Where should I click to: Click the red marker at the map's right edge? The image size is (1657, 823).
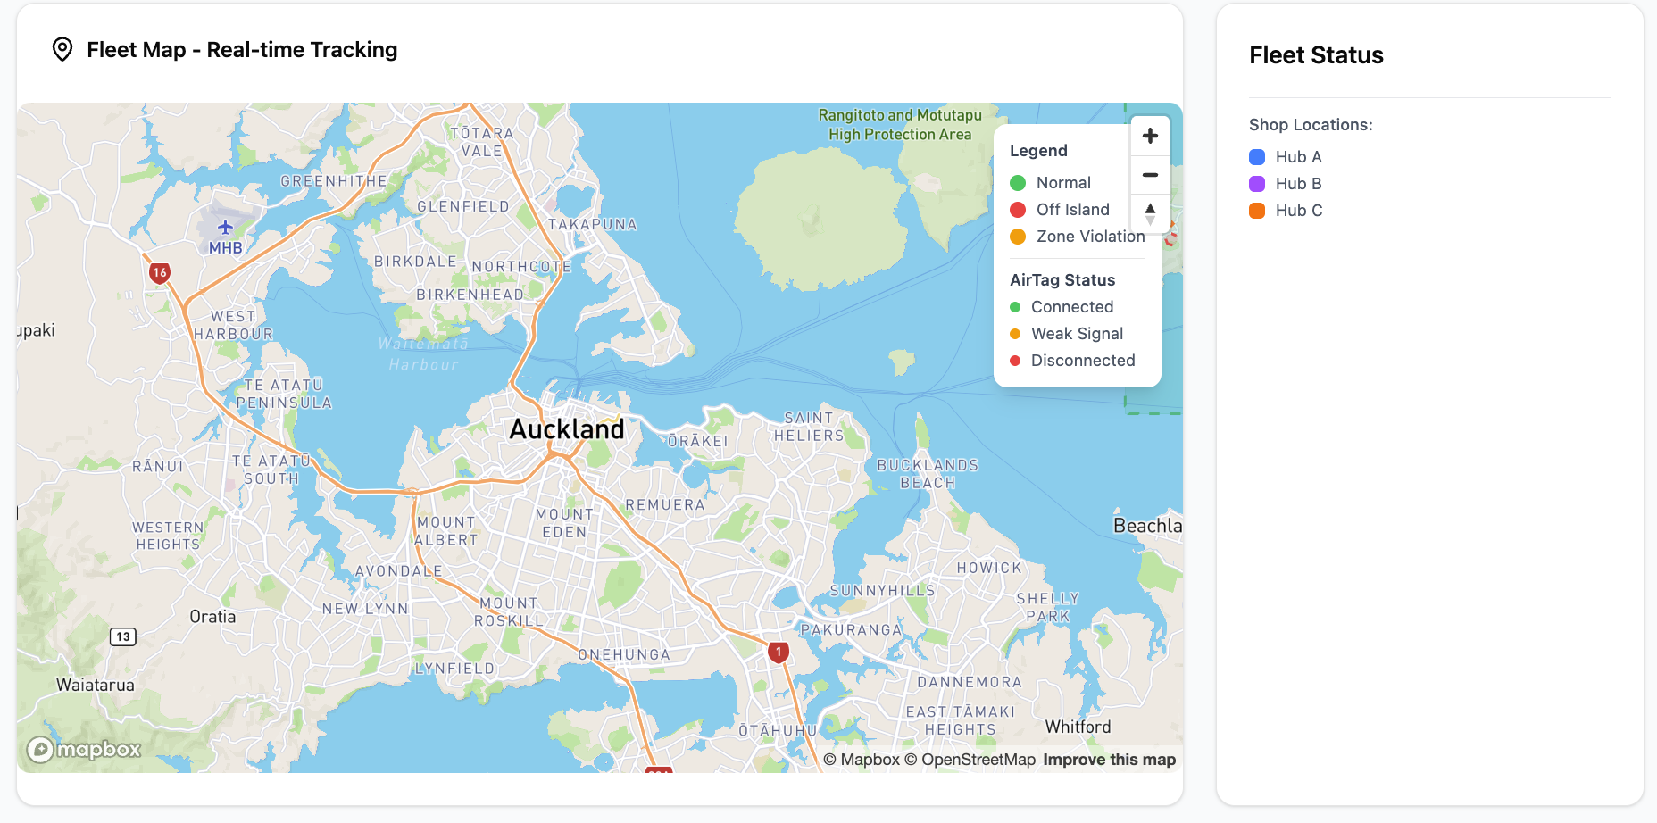pos(1170,241)
